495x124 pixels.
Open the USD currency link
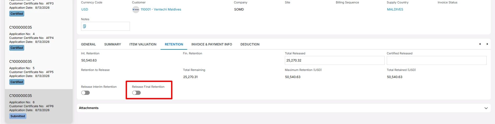tap(85, 9)
